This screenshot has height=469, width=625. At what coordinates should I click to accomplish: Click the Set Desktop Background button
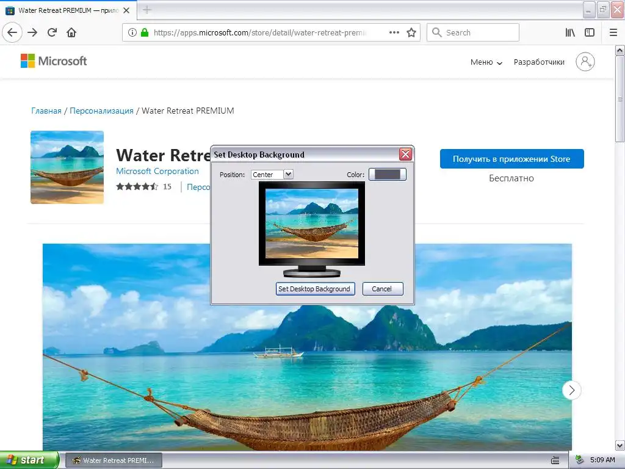(x=315, y=289)
